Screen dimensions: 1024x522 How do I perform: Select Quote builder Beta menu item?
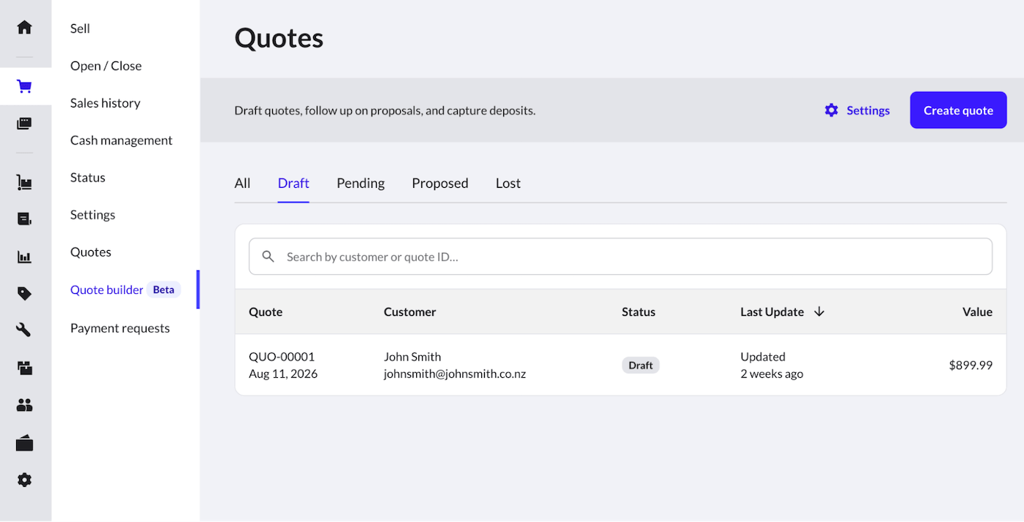pyautogui.click(x=125, y=290)
